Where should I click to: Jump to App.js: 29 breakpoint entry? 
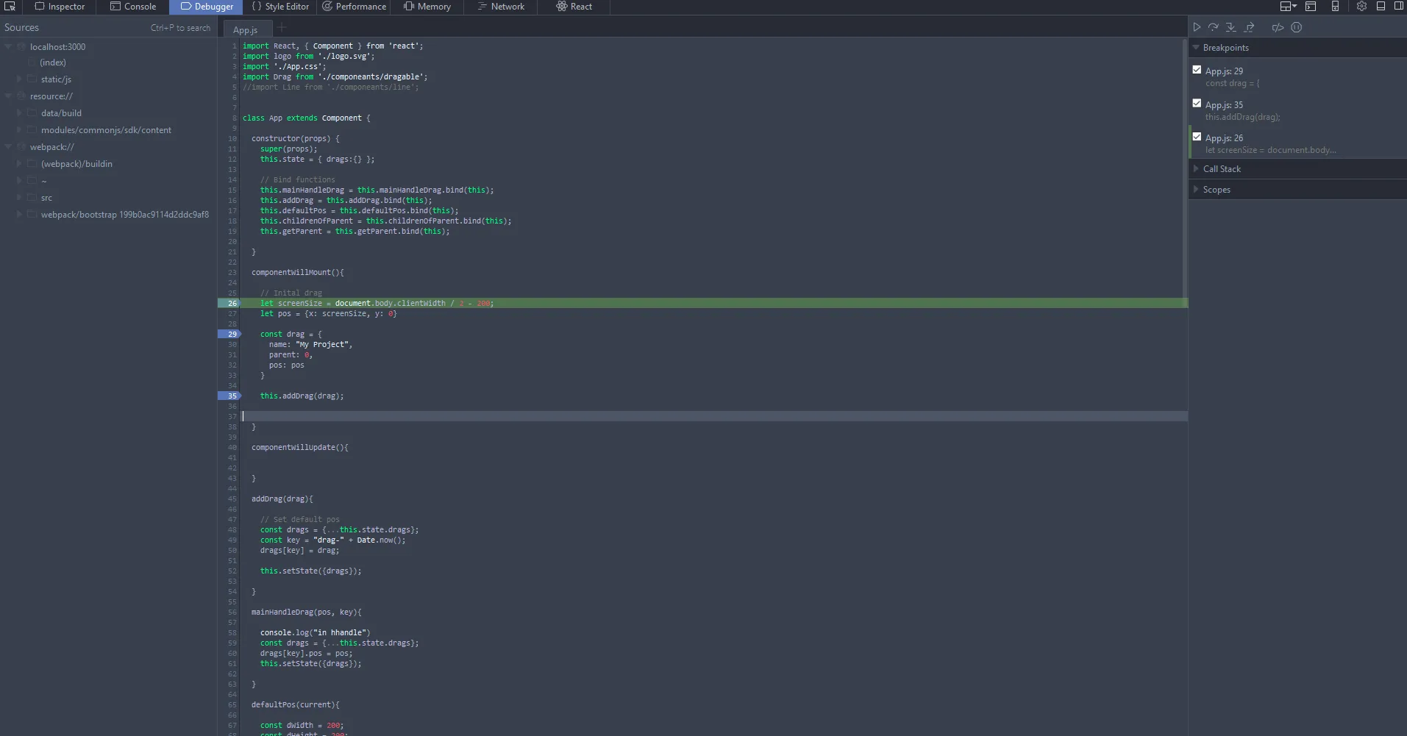(1299, 76)
